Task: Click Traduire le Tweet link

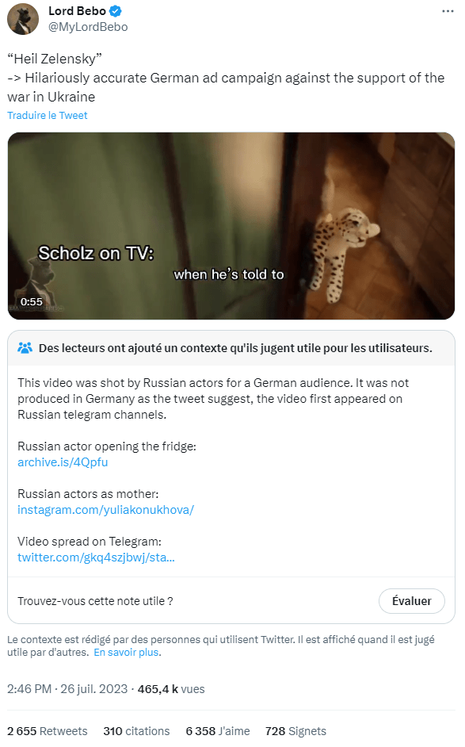Action: 47,115
